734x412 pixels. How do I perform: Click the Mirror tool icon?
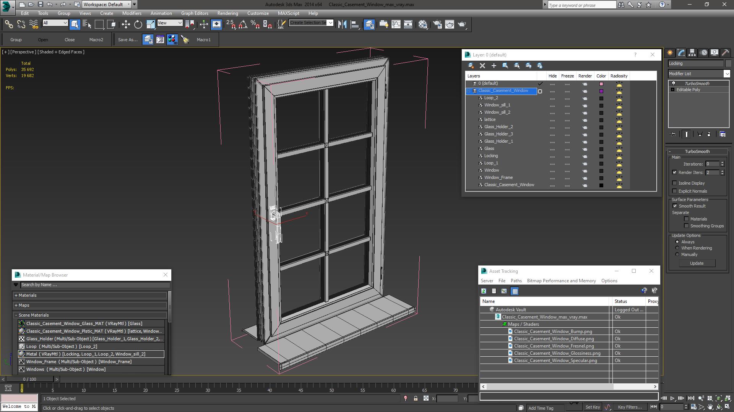click(x=343, y=24)
